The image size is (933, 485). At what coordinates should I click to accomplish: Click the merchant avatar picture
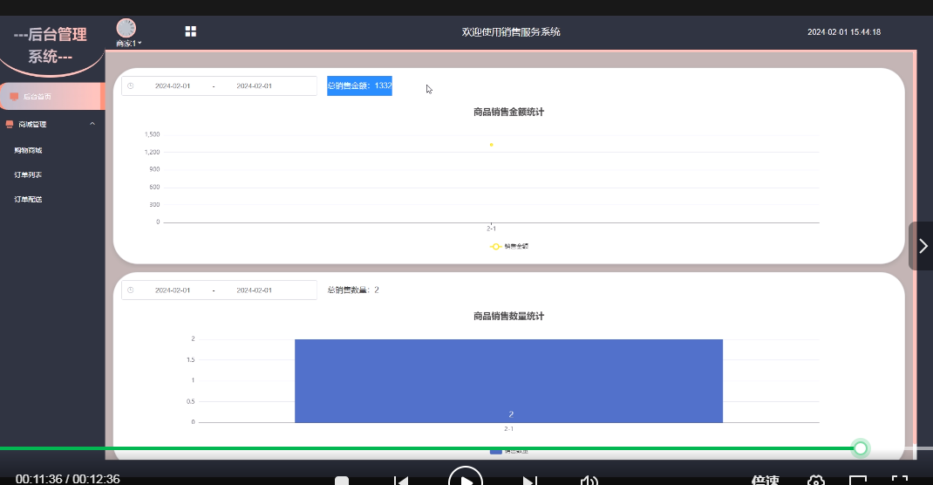tap(126, 28)
